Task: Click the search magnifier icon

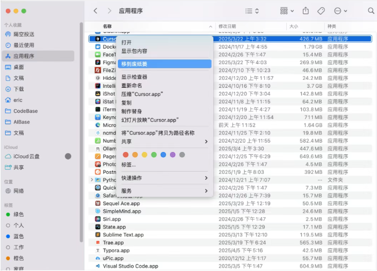Action: (371, 10)
